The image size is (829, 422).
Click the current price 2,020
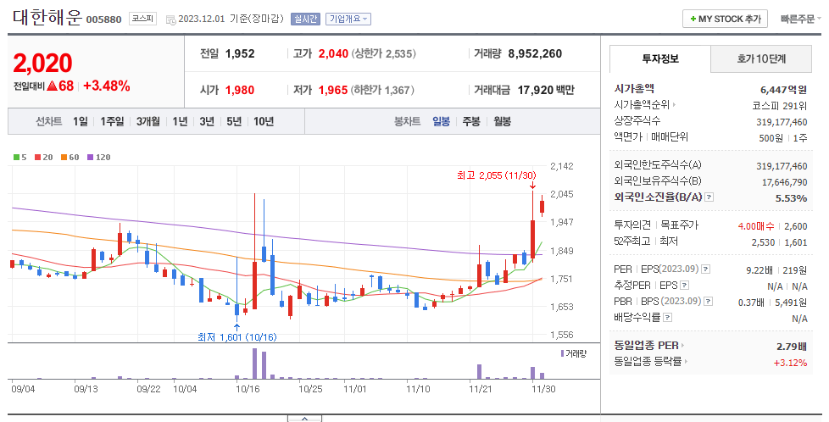[42, 64]
